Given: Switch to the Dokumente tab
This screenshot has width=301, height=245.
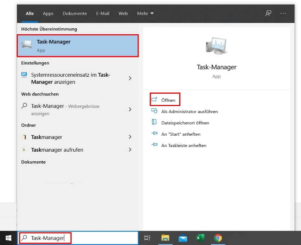Looking at the screenshot, I should tap(75, 13).
